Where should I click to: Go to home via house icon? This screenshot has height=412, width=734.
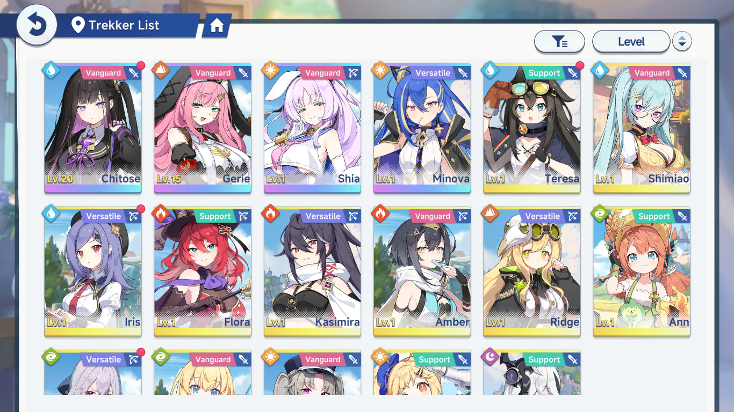pyautogui.click(x=217, y=26)
